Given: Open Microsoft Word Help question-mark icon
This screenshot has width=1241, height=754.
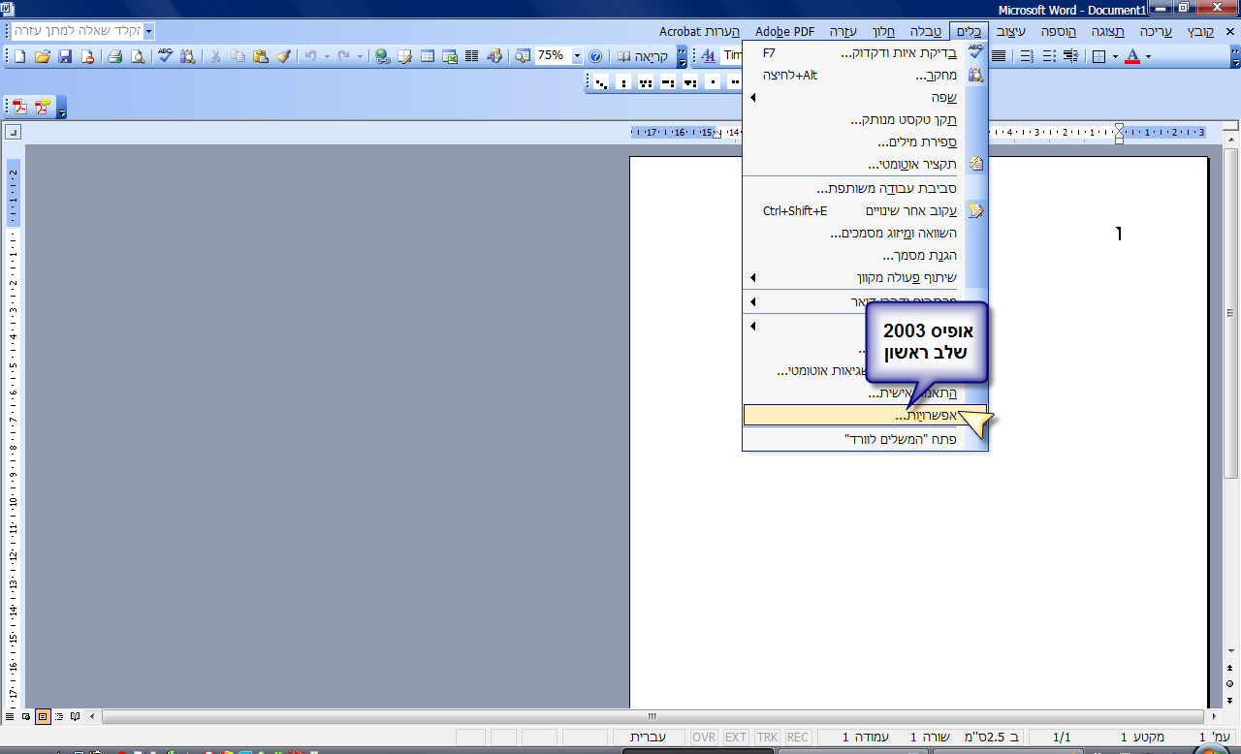Looking at the screenshot, I should pyautogui.click(x=595, y=56).
